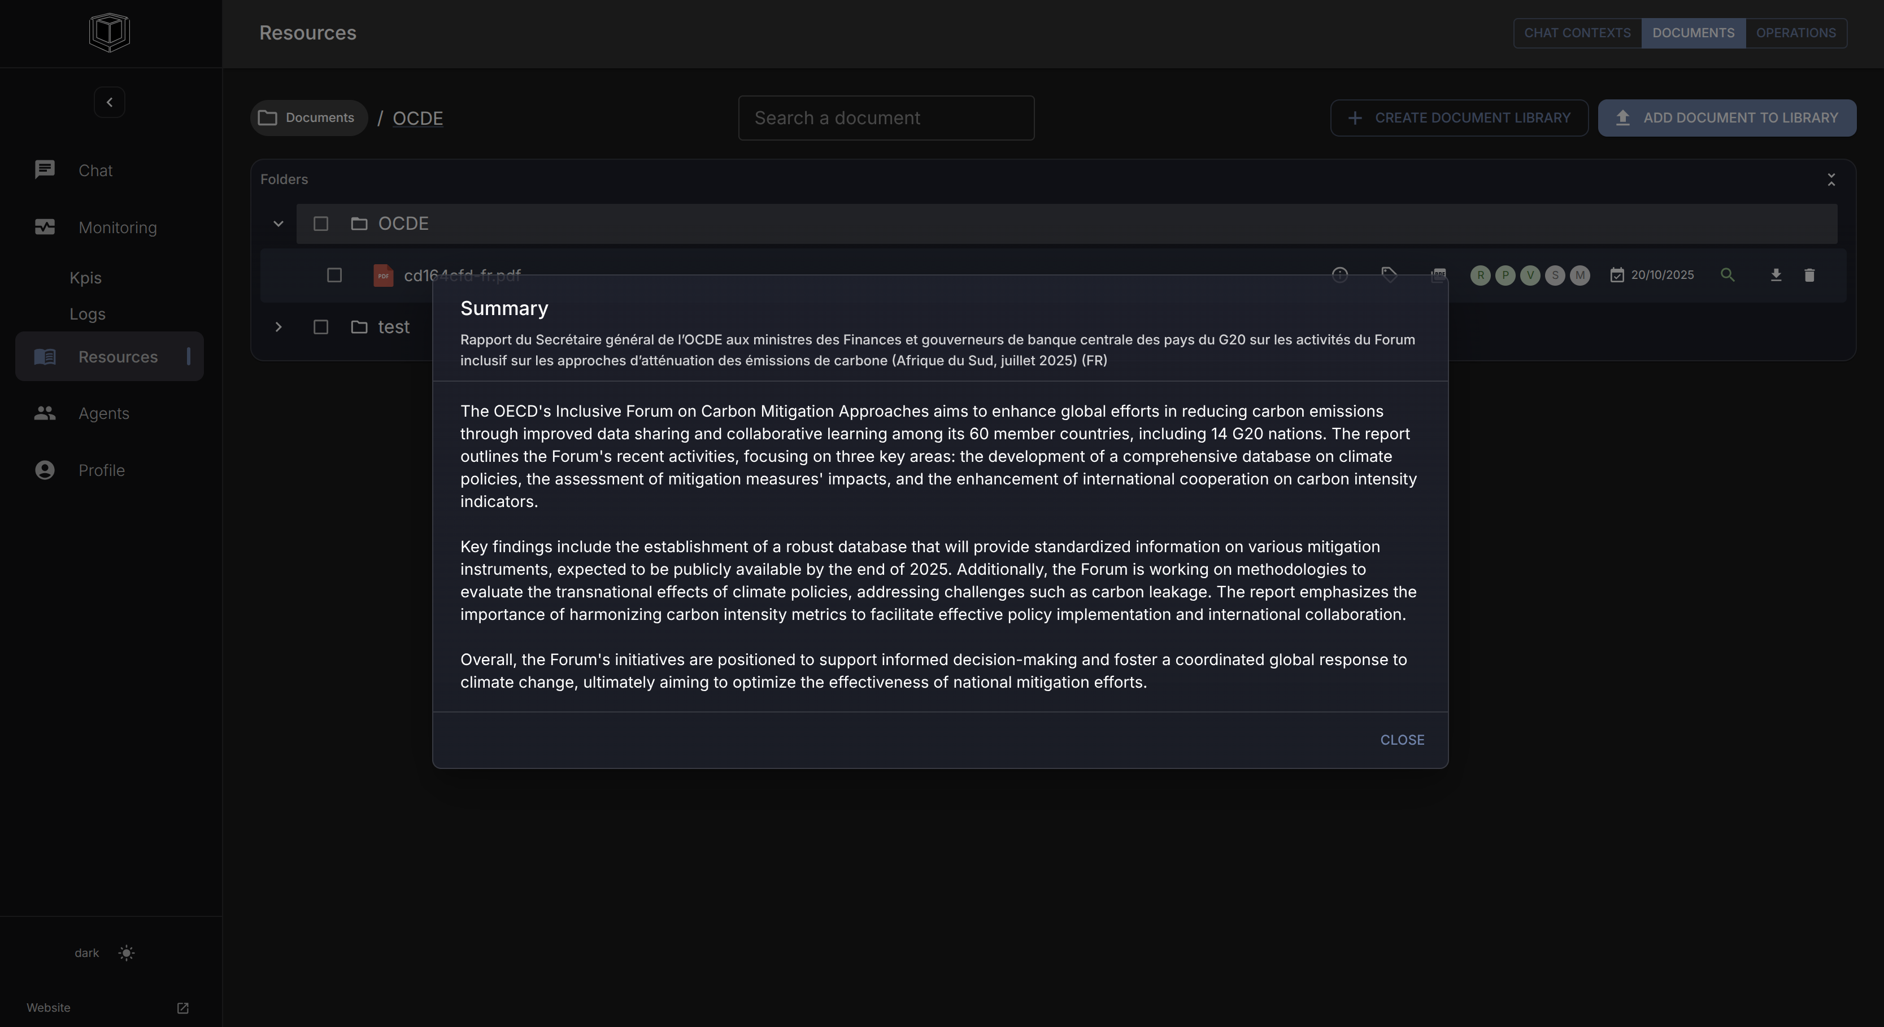Click the download icon for cd164cfd-fr.pdf
The image size is (1884, 1027).
click(1775, 275)
